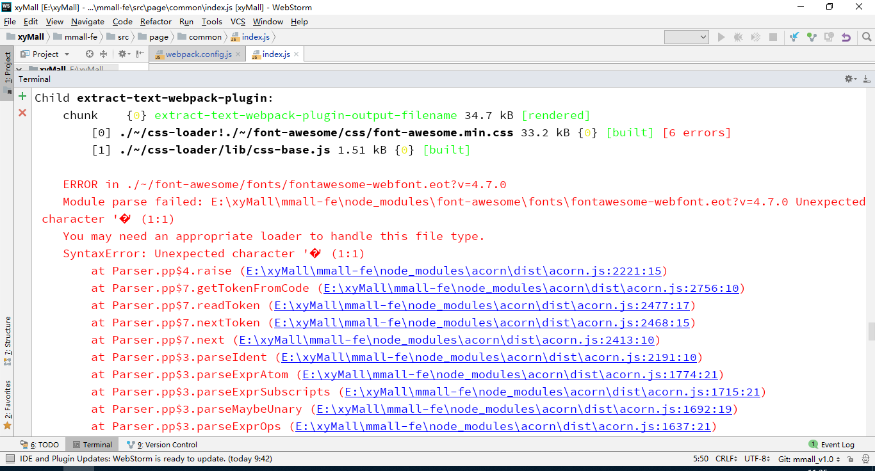The width and height of the screenshot is (875, 471).
Task: Click the Stop square icon
Action: point(773,37)
